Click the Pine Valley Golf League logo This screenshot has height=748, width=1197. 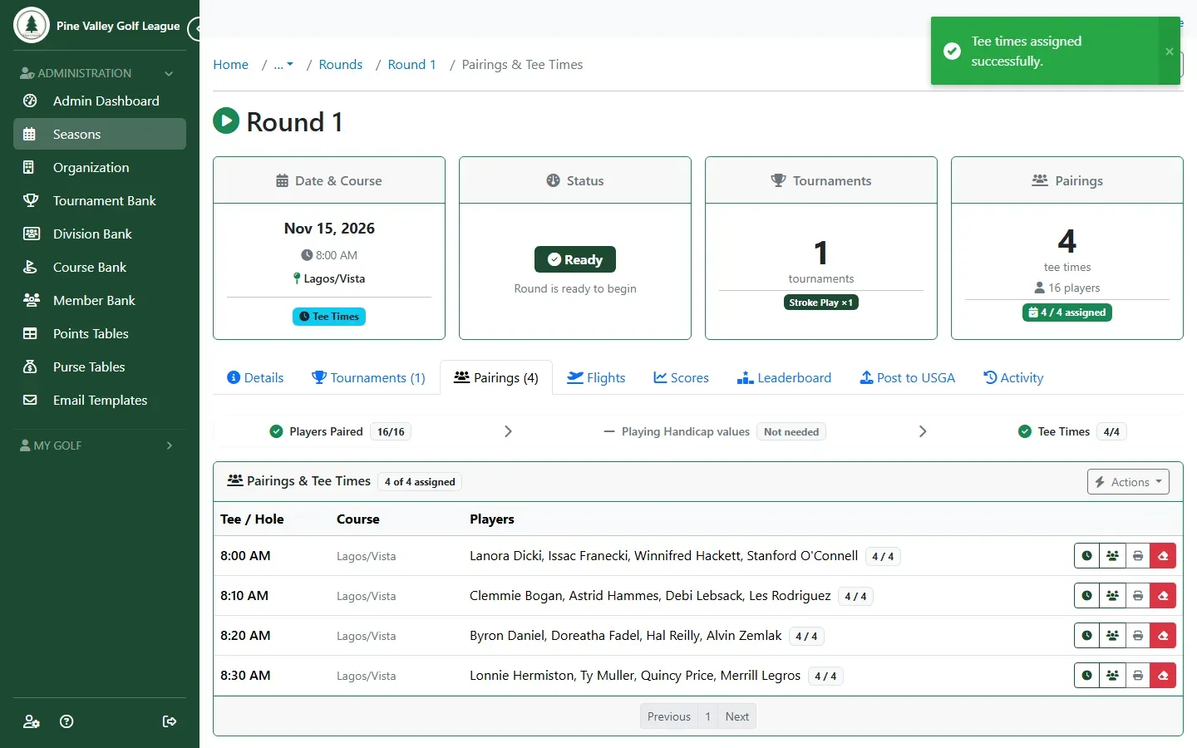[x=32, y=25]
